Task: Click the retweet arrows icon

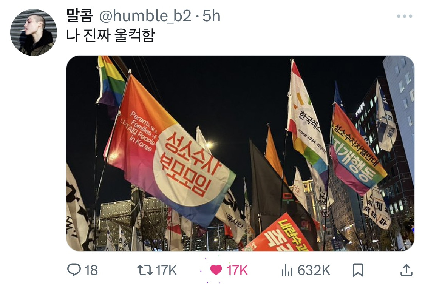Action: tap(145, 270)
